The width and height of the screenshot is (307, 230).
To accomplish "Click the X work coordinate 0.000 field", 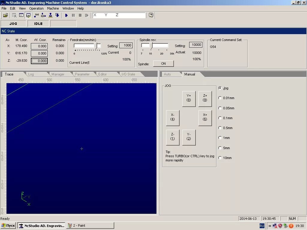I will coord(39,46).
